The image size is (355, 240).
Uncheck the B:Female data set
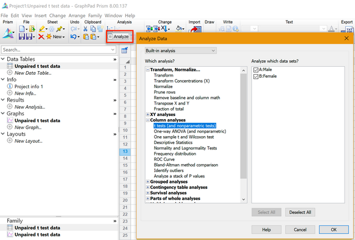[256, 77]
